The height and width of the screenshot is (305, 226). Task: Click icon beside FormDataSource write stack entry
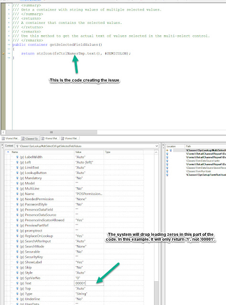[x=167, y=161]
